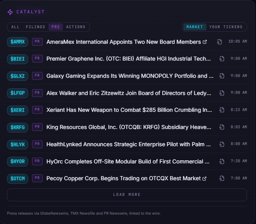Click the 8:03 AM timestamp
This screenshot has height=224, width=256.
(239, 127)
